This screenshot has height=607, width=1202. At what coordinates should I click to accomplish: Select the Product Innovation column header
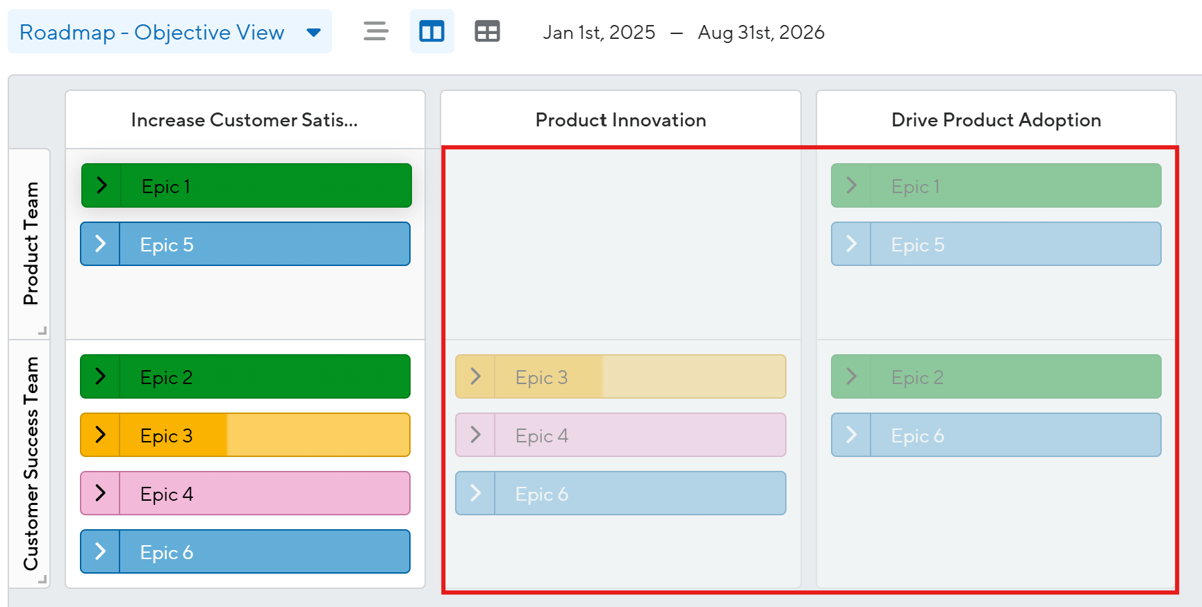[x=620, y=120]
